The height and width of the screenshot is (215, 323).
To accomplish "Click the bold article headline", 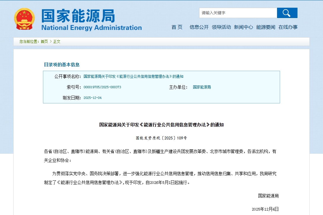I will pos(161,125).
